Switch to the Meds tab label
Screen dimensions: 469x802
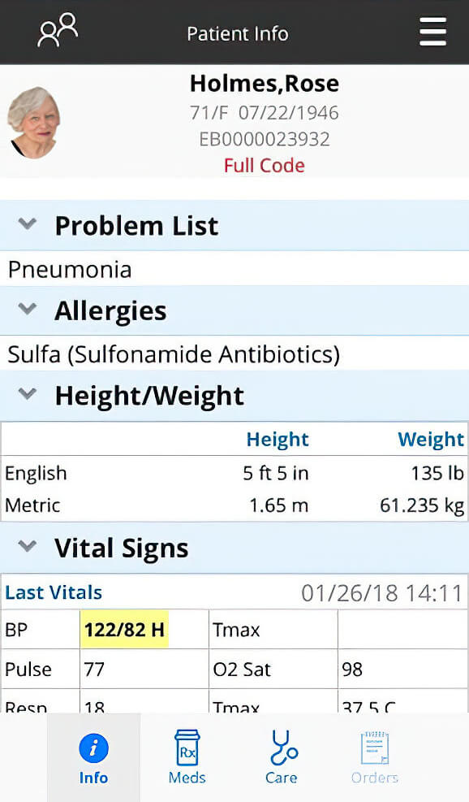click(x=187, y=778)
